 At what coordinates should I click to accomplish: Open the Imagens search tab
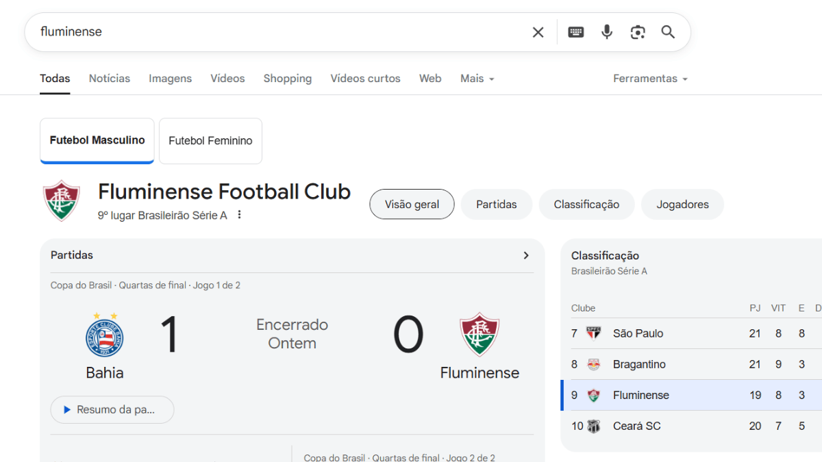point(170,79)
